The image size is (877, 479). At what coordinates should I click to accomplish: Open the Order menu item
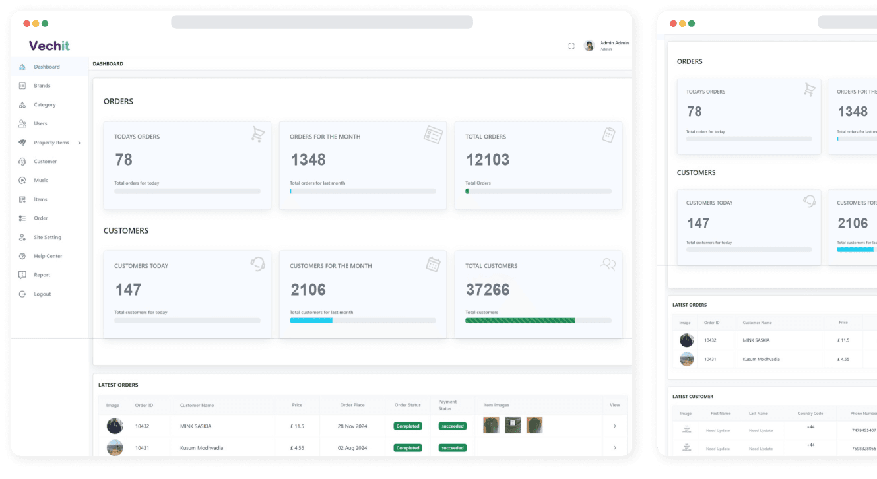[40, 218]
